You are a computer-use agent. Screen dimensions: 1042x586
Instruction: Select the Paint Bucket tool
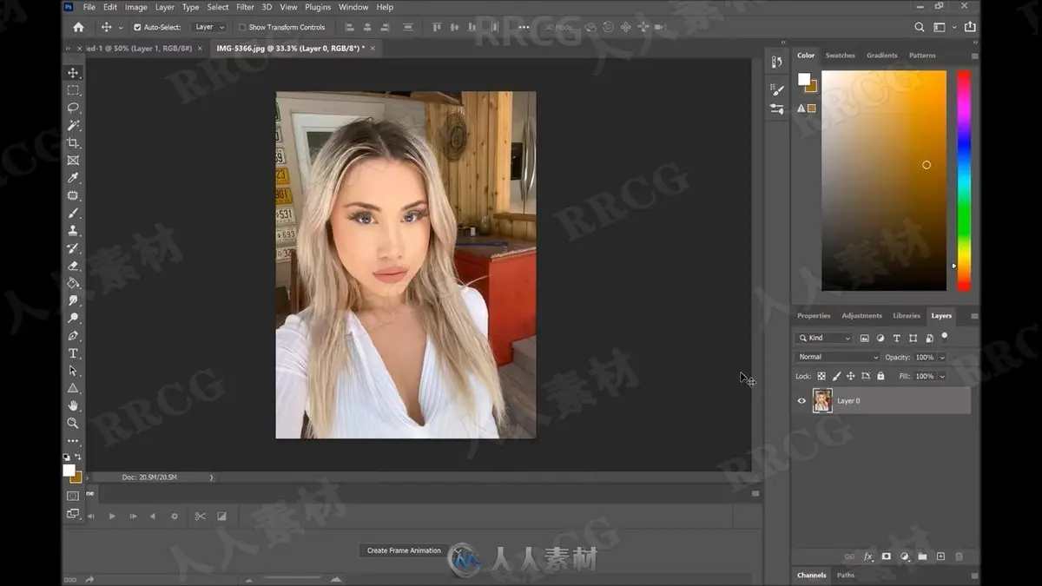click(73, 283)
